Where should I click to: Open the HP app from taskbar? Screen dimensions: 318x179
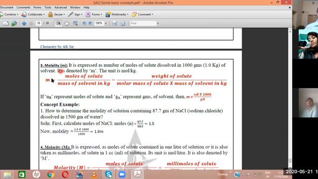[36, 175]
